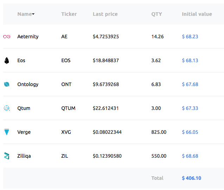
Task: Select Qtum initial value $ 67.33
Action: 190,108
